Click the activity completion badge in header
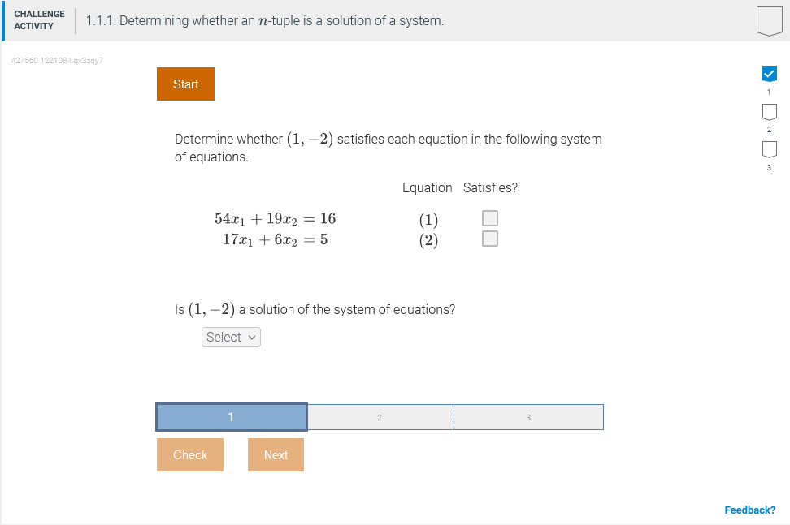 click(x=770, y=21)
